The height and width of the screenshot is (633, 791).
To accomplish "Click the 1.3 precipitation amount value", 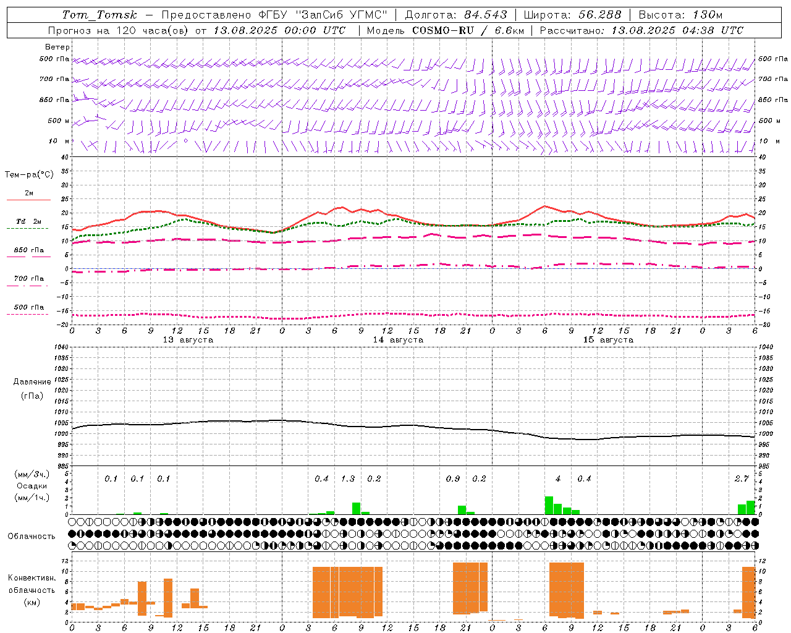I will (x=348, y=478).
